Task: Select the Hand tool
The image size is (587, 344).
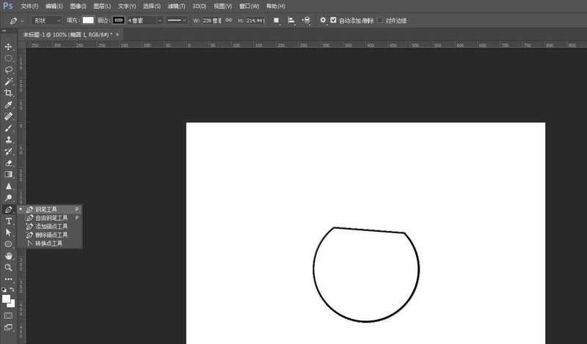Action: 9,256
